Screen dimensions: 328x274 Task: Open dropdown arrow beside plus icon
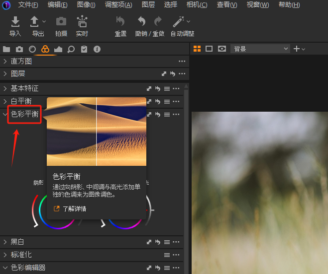pyautogui.click(x=303, y=49)
